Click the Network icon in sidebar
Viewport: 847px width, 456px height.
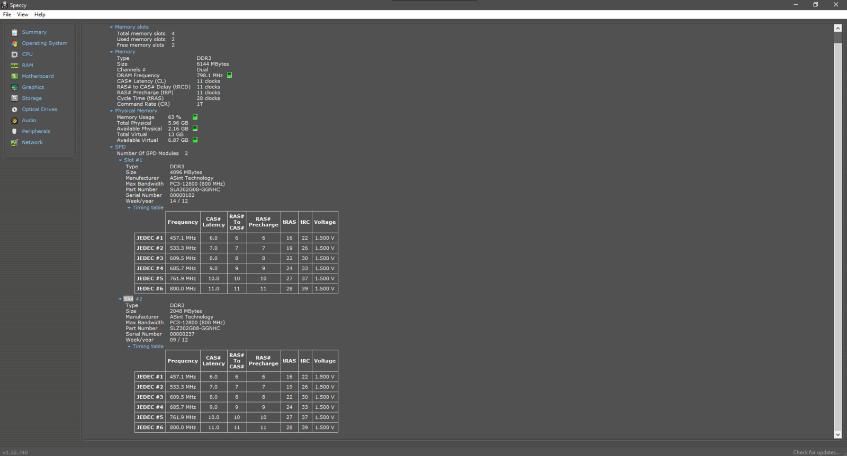(14, 142)
